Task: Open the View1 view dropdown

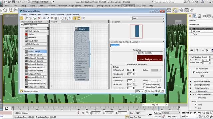Action: click(x=148, y=18)
